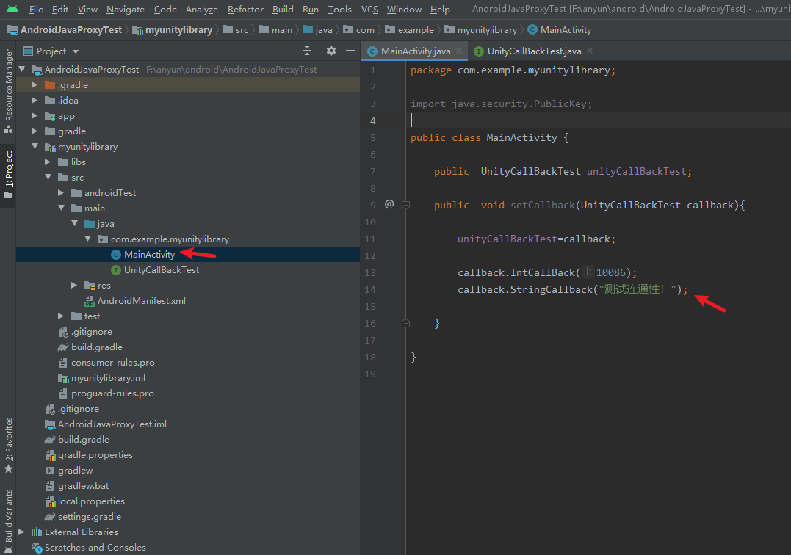Click the 10086 integer literal in code
791x555 pixels.
click(x=610, y=272)
